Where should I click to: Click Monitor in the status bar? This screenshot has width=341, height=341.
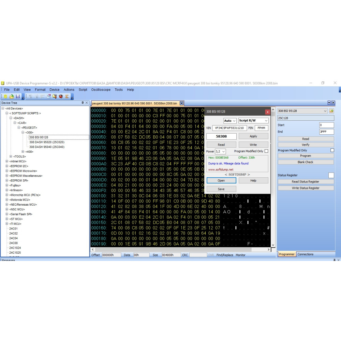(x=240, y=255)
